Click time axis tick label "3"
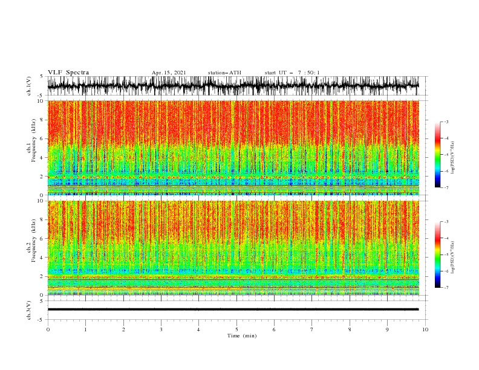The height and width of the screenshot is (370, 479). pos(161,329)
